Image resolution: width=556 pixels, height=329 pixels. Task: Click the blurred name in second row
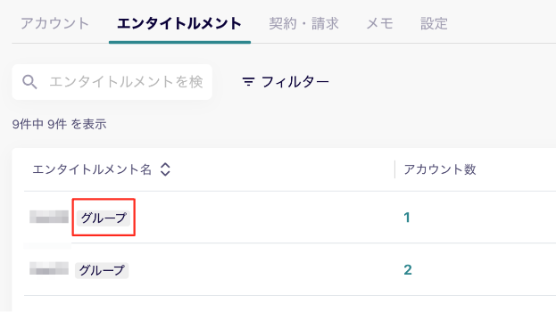49,268
